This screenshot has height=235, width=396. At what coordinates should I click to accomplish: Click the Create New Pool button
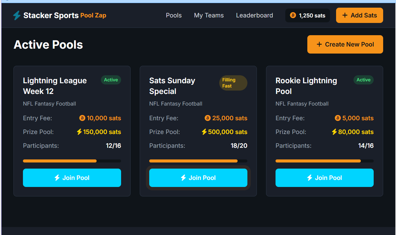pos(345,44)
